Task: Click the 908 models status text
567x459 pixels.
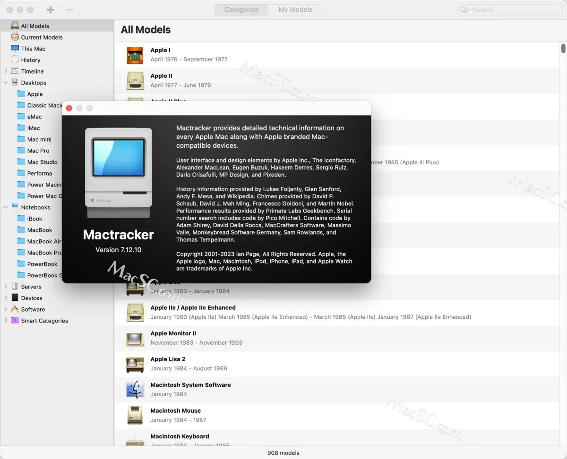Action: pyautogui.click(x=283, y=452)
